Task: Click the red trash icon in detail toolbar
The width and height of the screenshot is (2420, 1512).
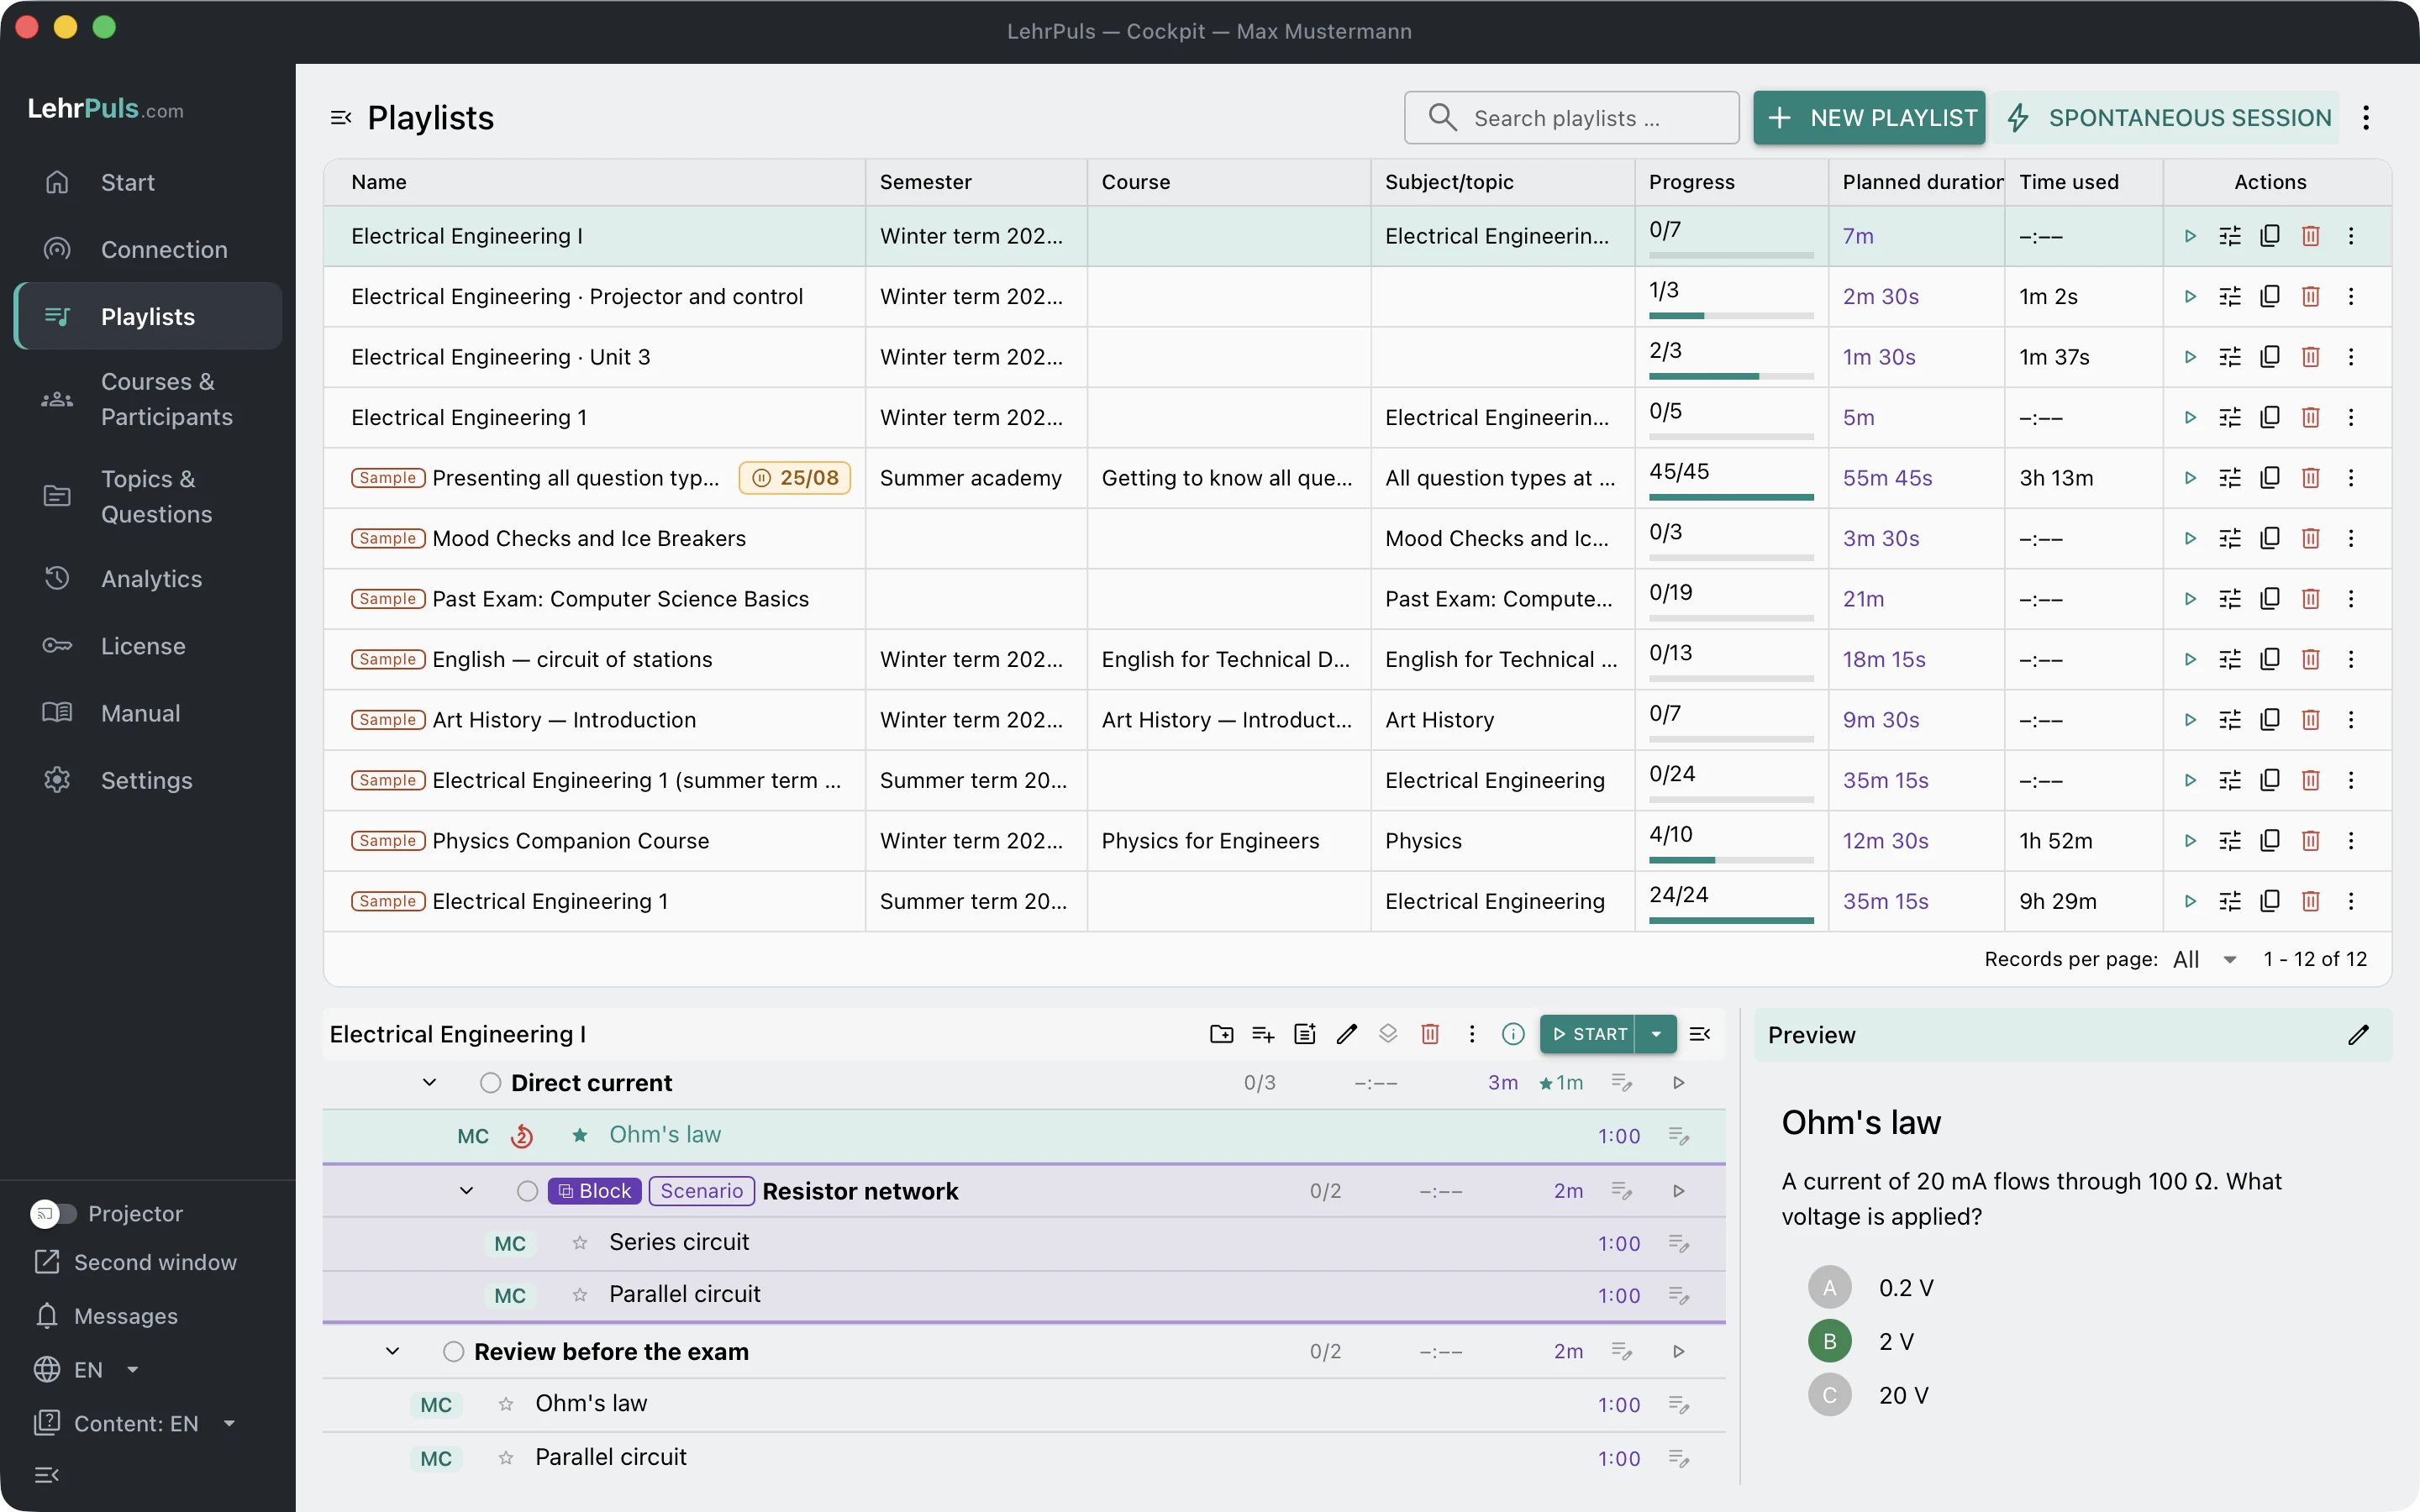Action: click(1430, 1034)
